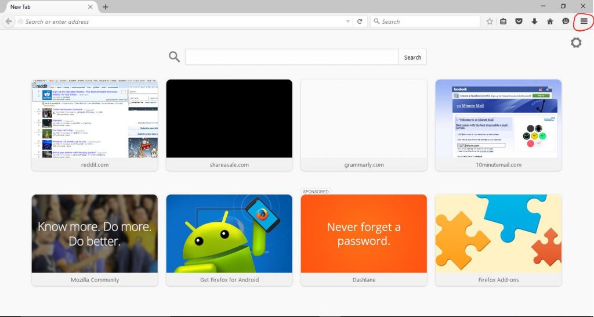Image resolution: width=594 pixels, height=317 pixels.
Task: Click the grammarly.com tile label
Action: (364, 165)
